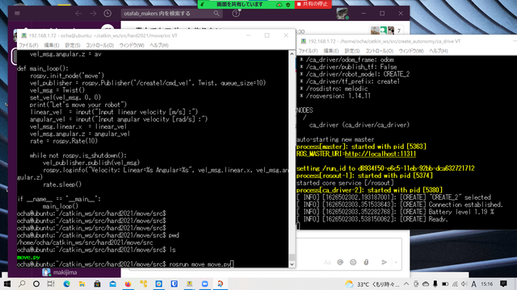Open Slack emoji picker icon
The height and width of the screenshot is (290, 517).
tap(353, 262)
